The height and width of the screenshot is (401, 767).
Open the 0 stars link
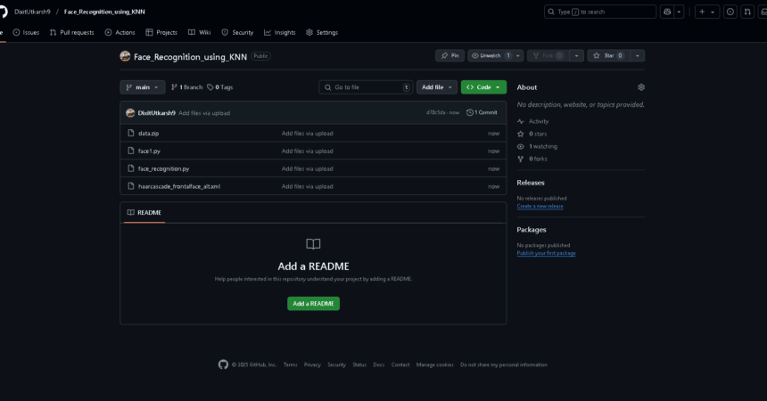coord(532,134)
